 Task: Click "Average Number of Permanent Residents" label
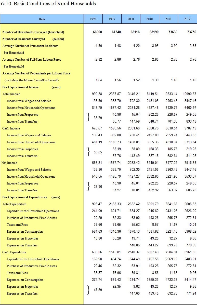coord(30,46)
